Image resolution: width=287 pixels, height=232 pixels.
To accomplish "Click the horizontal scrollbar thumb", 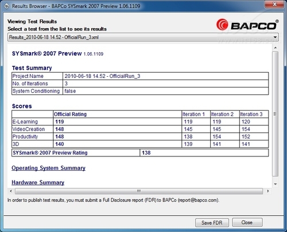I will [139, 191].
